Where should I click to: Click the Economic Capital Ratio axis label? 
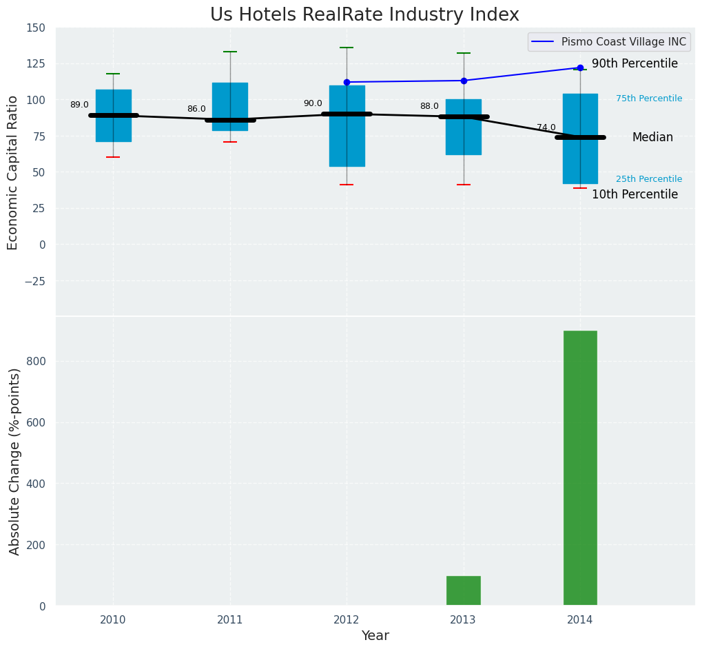pyautogui.click(x=13, y=172)
